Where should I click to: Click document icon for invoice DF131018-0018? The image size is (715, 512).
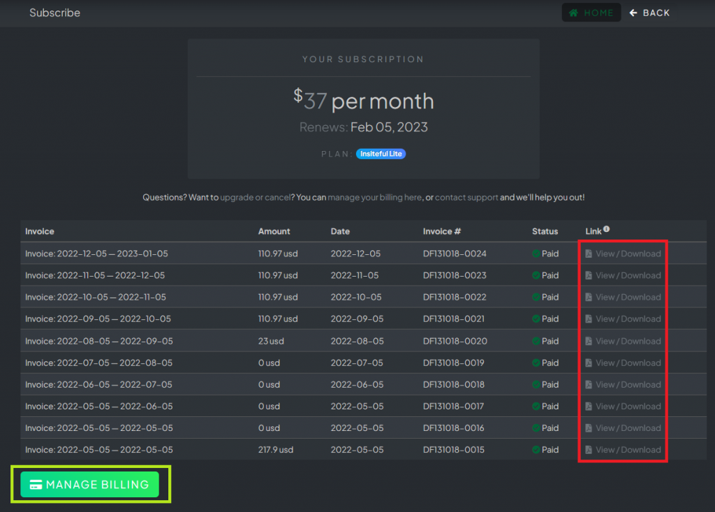click(x=588, y=385)
